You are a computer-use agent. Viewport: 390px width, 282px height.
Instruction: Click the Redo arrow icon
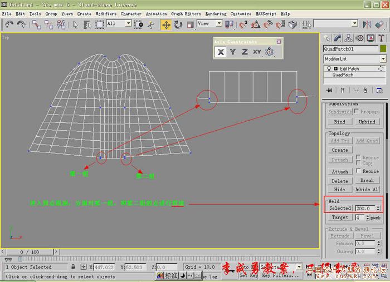[x=21, y=24]
